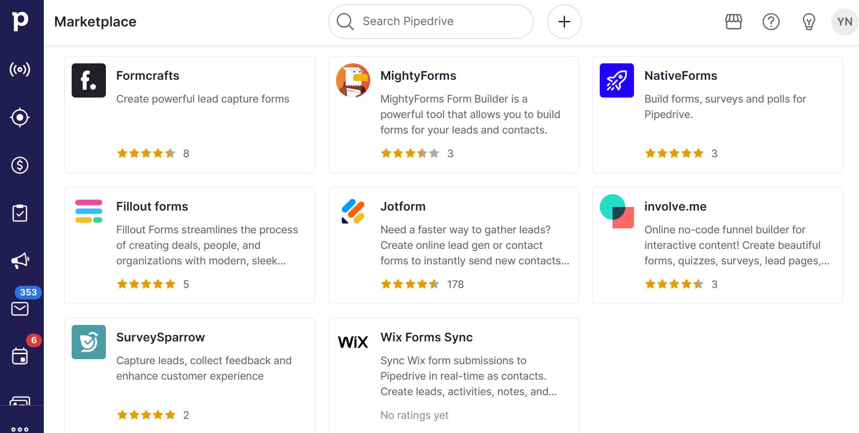The height and width of the screenshot is (433, 859).
Task: Click the star rating on the Fillout forms card
Action: [x=147, y=284]
